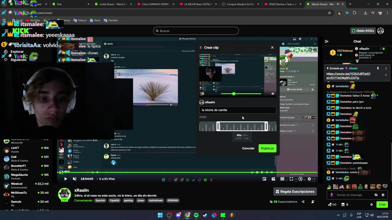Show hidden system tray icons
Image resolution: width=392 pixels, height=220 pixels.
[x=338, y=215]
